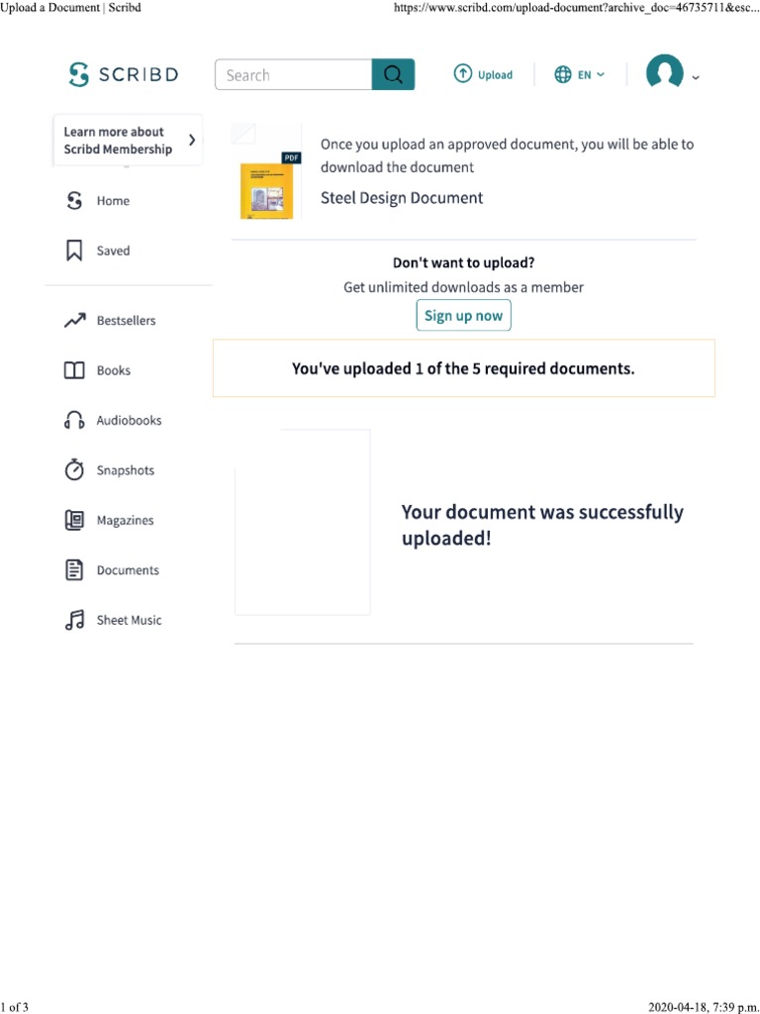760x1014 pixels.
Task: Click the Sign up now button
Action: tap(463, 316)
